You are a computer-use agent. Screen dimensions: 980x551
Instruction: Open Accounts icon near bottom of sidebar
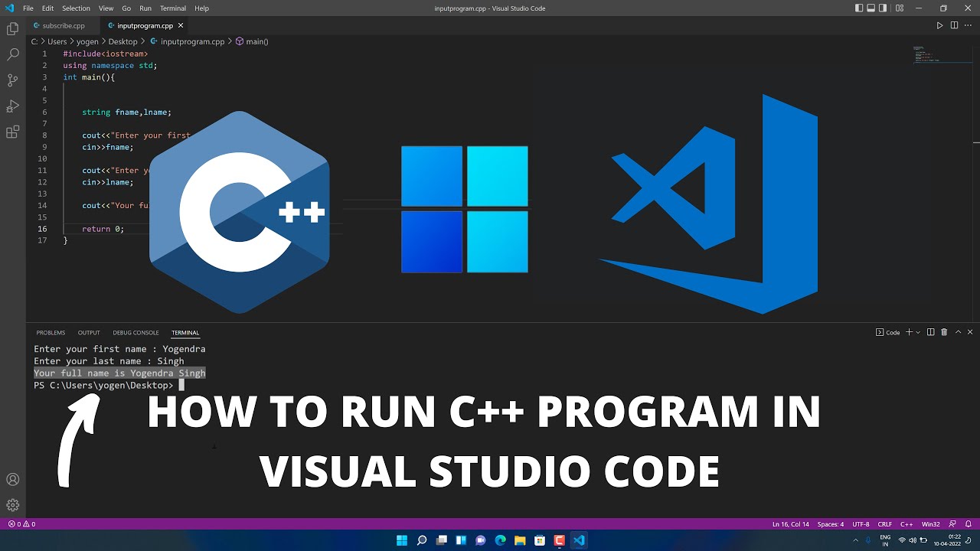pos(11,479)
